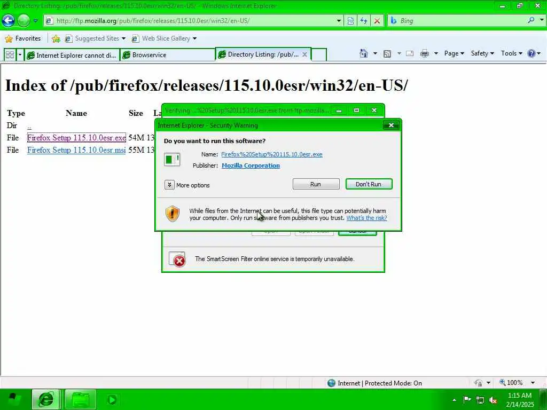
Task: Click the Firefox Setup 115.10.0esr.msi link
Action: tap(76, 150)
